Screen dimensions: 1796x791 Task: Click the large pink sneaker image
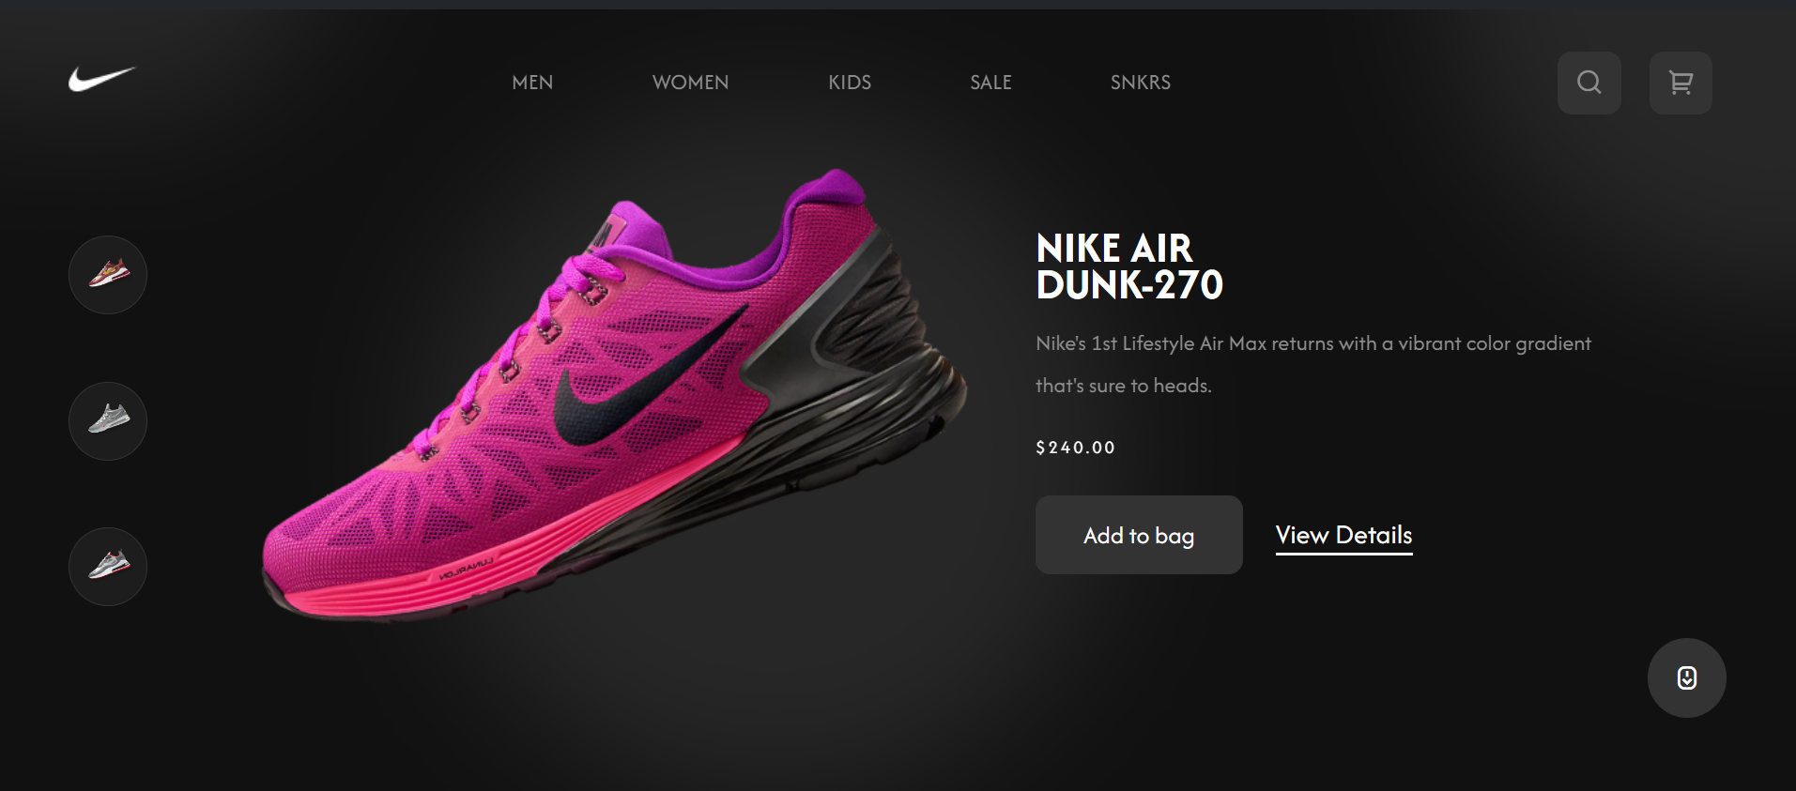click(614, 396)
